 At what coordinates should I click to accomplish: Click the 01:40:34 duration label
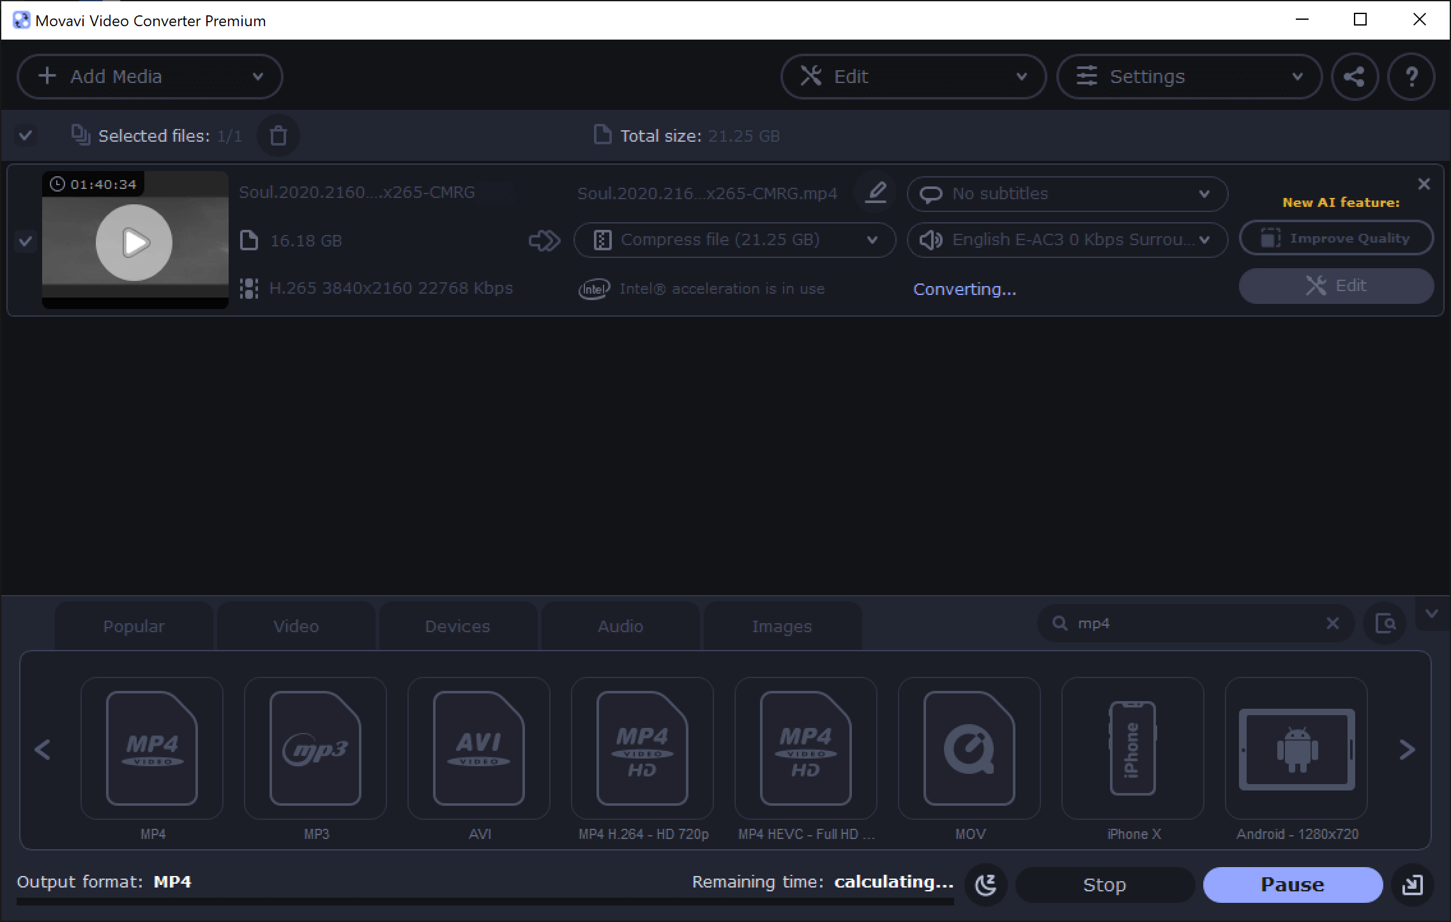93,185
